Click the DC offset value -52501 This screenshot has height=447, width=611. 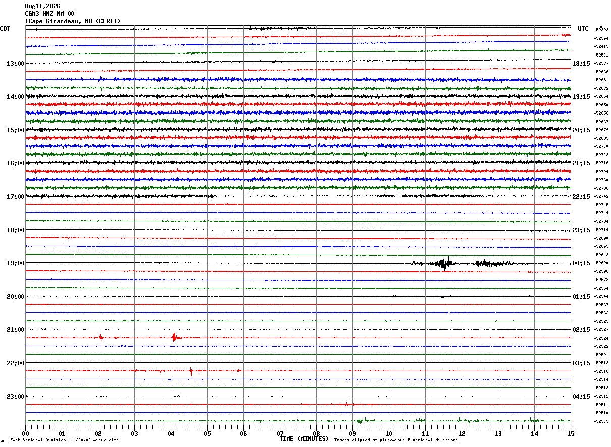click(601, 55)
